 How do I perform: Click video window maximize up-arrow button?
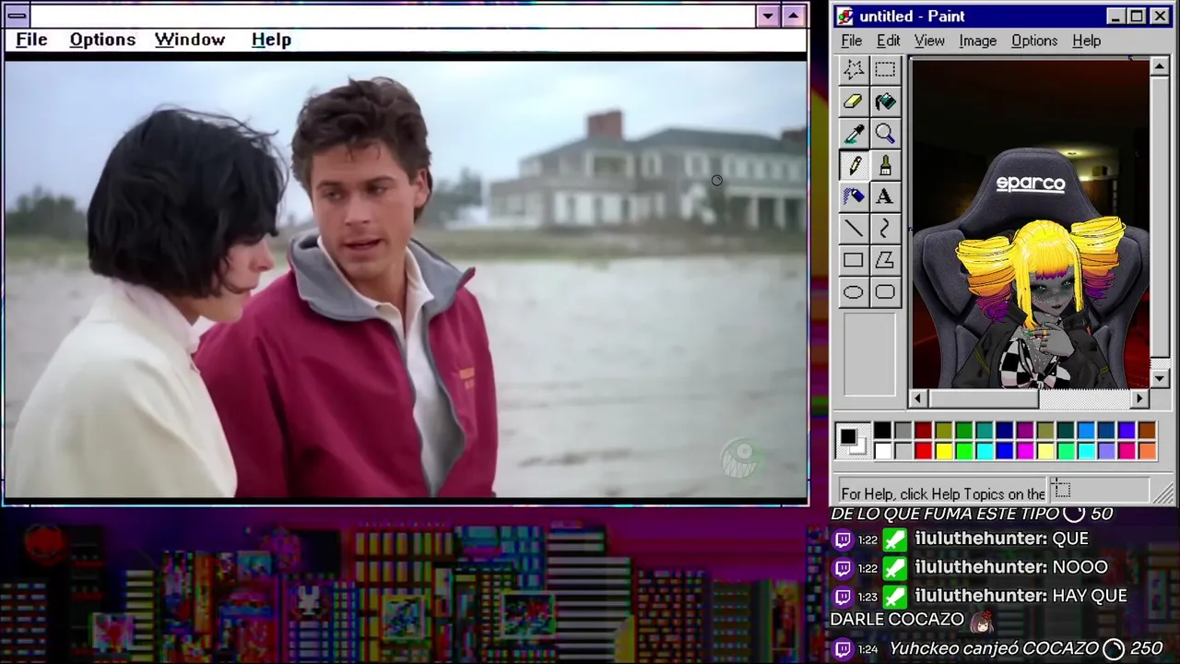click(793, 16)
